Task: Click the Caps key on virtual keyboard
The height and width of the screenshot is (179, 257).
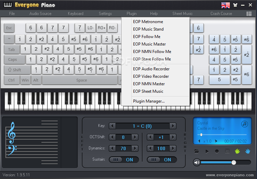Action: 14,59
